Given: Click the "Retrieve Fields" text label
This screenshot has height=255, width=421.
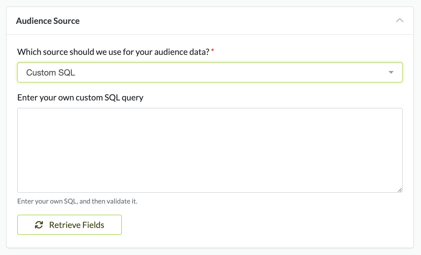Looking at the screenshot, I should tap(77, 225).
